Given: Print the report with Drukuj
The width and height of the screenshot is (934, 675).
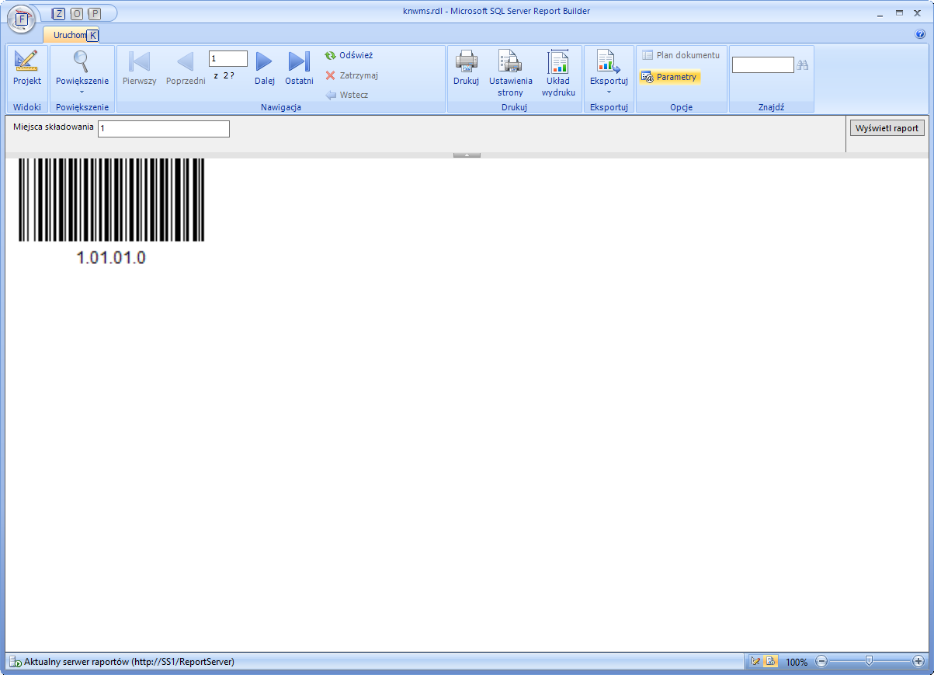Looking at the screenshot, I should pyautogui.click(x=466, y=68).
